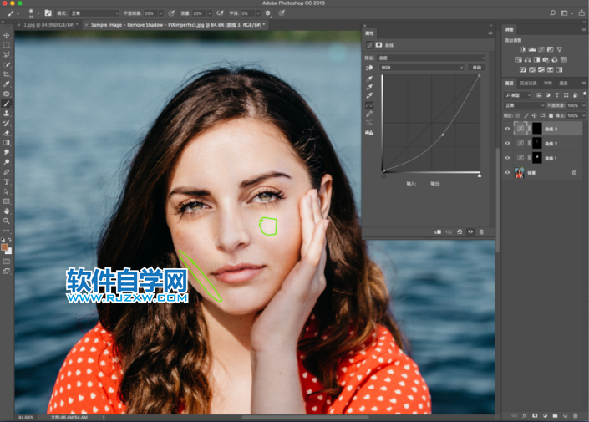The image size is (589, 422).
Task: Add a Color Balance adjustment
Action: 527,60
